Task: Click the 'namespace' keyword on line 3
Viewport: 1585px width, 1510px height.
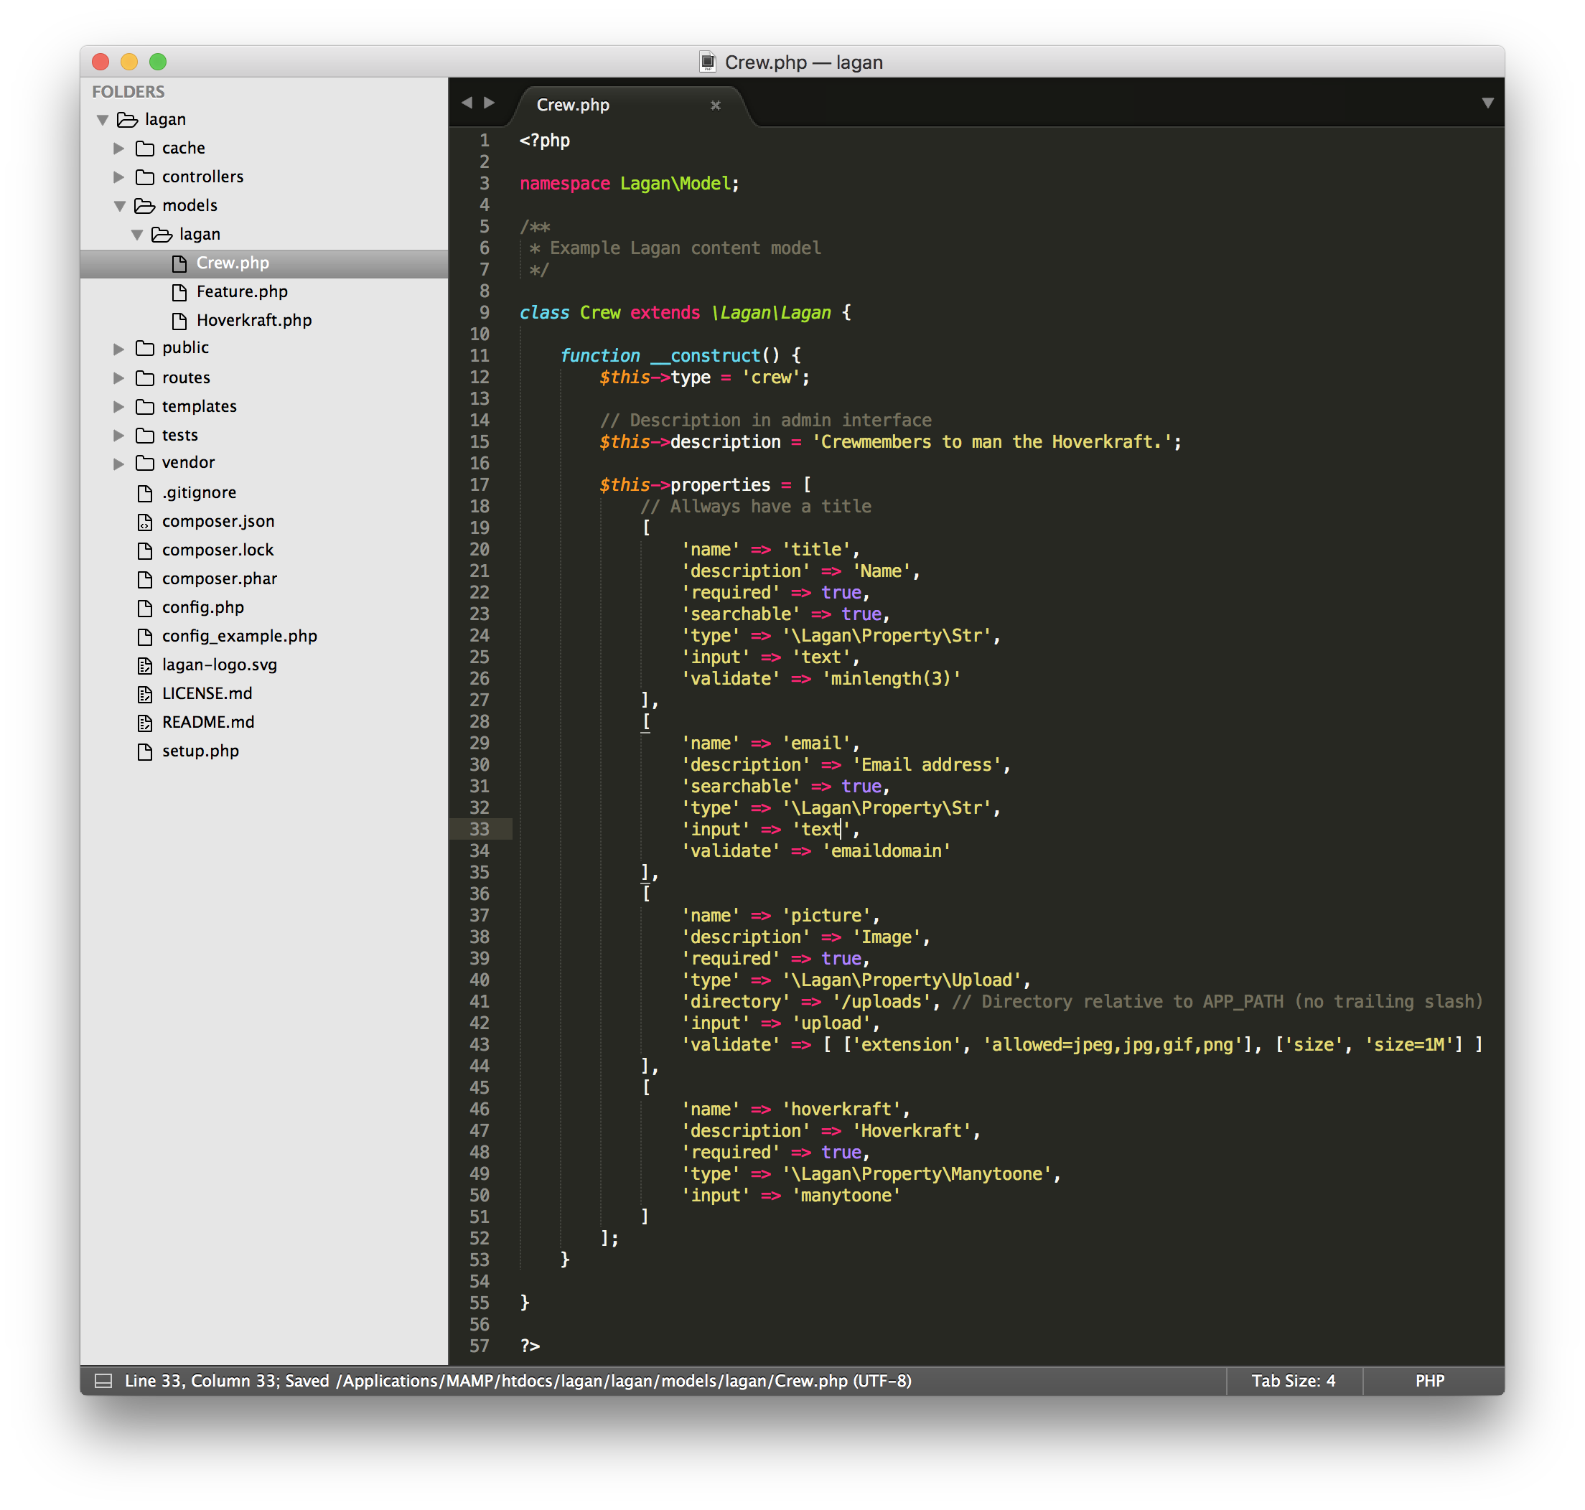Action: (565, 184)
